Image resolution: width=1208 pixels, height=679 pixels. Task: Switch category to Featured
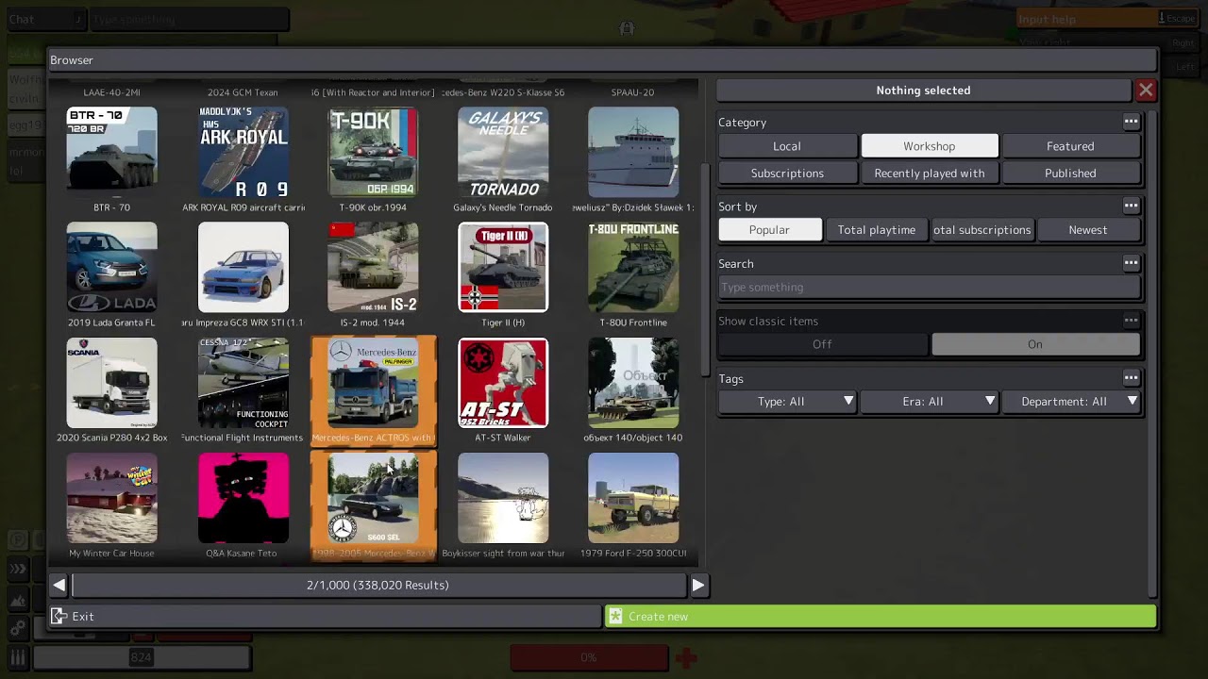coord(1070,146)
